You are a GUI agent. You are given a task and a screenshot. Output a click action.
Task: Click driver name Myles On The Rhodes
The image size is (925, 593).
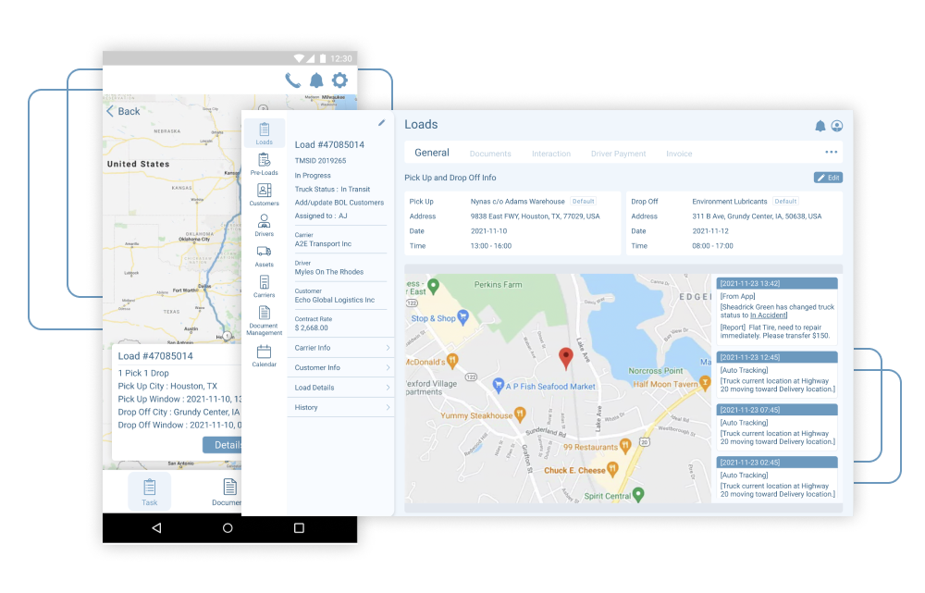coord(329,272)
